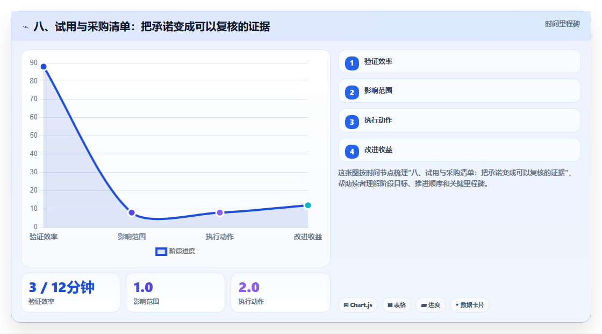Viewport: 602px width, 334px height.
Task: Select the 改进收益 cyan data point
Action: click(x=307, y=205)
